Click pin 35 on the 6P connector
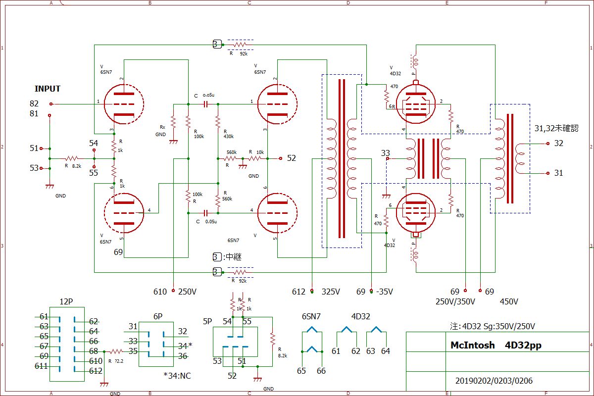Viewport: 594px width, 396px height. 133,351
